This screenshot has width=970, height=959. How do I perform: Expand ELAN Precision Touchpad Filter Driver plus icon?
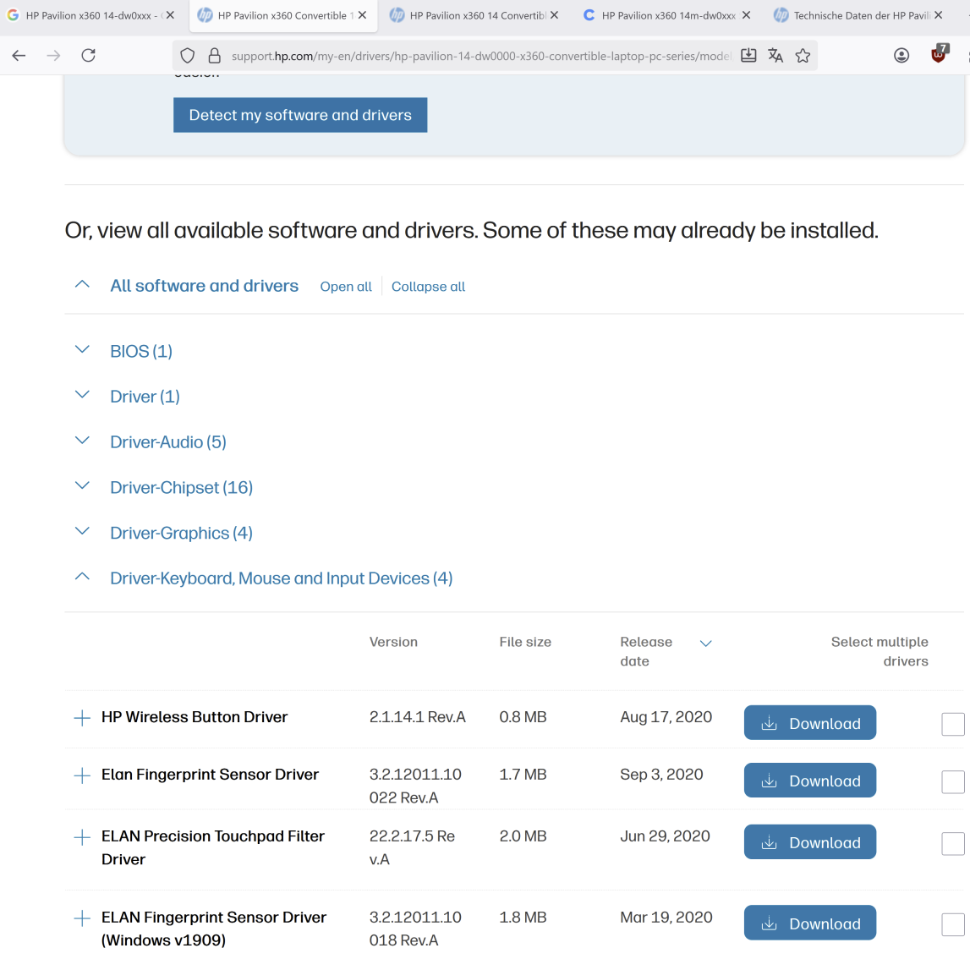(82, 838)
